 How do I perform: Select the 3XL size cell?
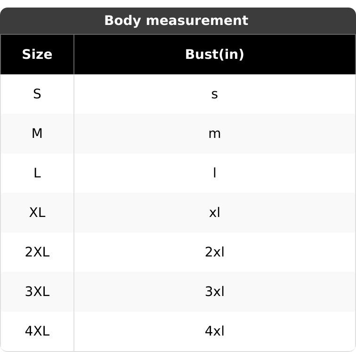tap(37, 292)
